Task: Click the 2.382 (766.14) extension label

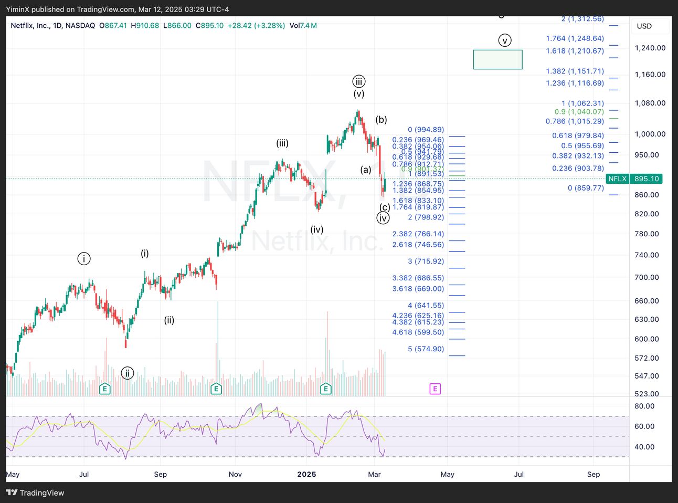Action: 418,234
